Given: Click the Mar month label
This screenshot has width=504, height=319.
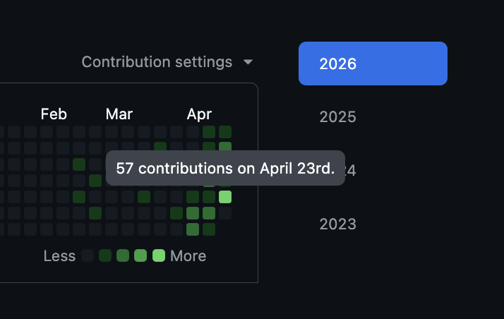Looking at the screenshot, I should click(119, 114).
